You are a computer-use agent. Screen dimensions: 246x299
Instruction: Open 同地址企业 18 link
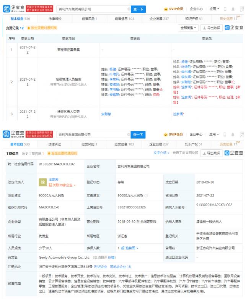pyautogui.click(x=121, y=267)
